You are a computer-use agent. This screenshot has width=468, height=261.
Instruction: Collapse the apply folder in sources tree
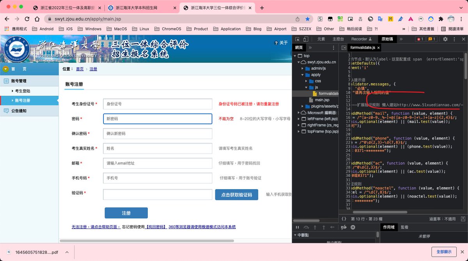click(303, 75)
